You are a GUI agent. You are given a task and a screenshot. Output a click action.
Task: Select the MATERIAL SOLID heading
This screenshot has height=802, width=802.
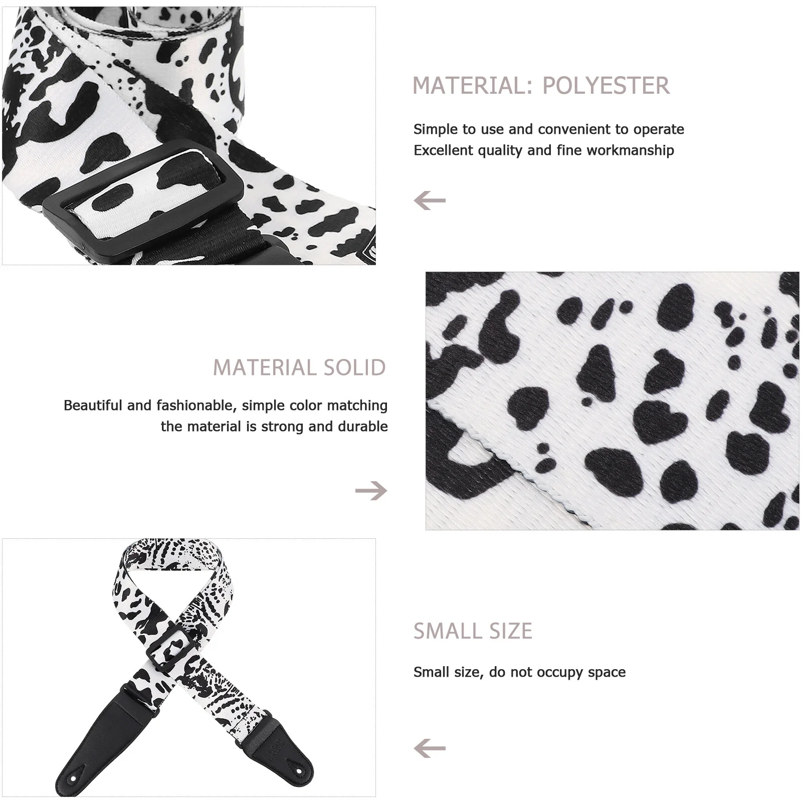tap(300, 367)
